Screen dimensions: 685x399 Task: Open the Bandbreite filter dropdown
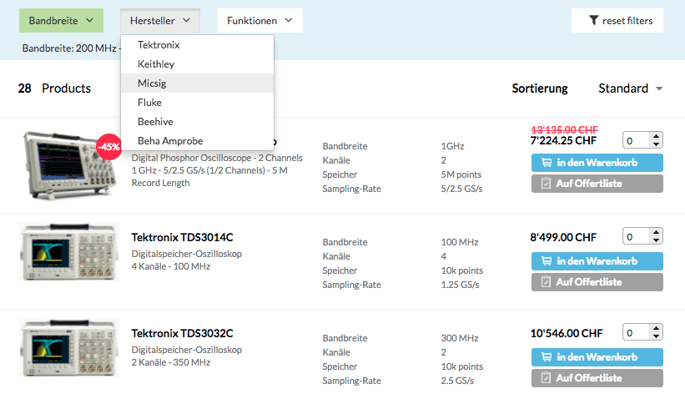pyautogui.click(x=61, y=21)
